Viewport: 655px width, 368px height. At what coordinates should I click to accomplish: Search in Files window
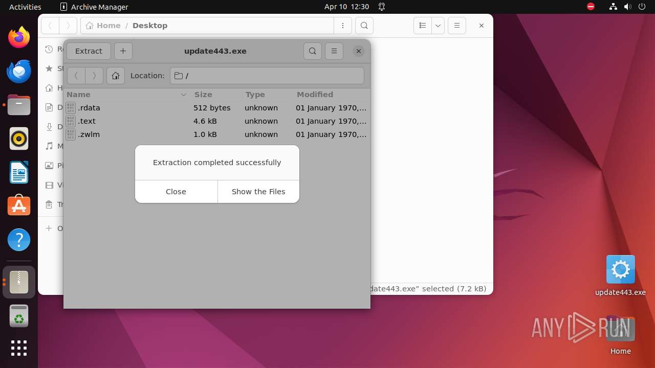[x=364, y=26]
